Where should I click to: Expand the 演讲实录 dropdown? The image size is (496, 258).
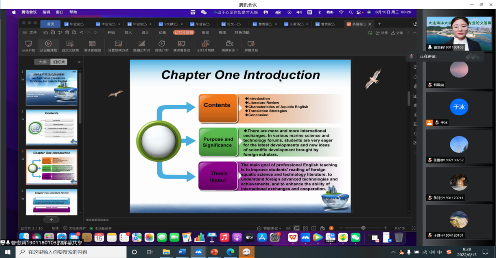coord(237,50)
